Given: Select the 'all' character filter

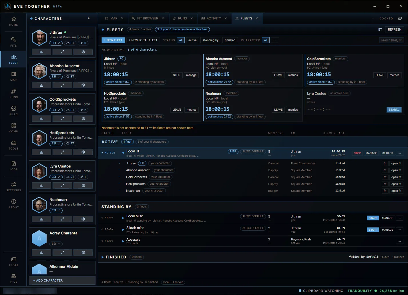Looking at the screenshot, I should pyautogui.click(x=266, y=40).
